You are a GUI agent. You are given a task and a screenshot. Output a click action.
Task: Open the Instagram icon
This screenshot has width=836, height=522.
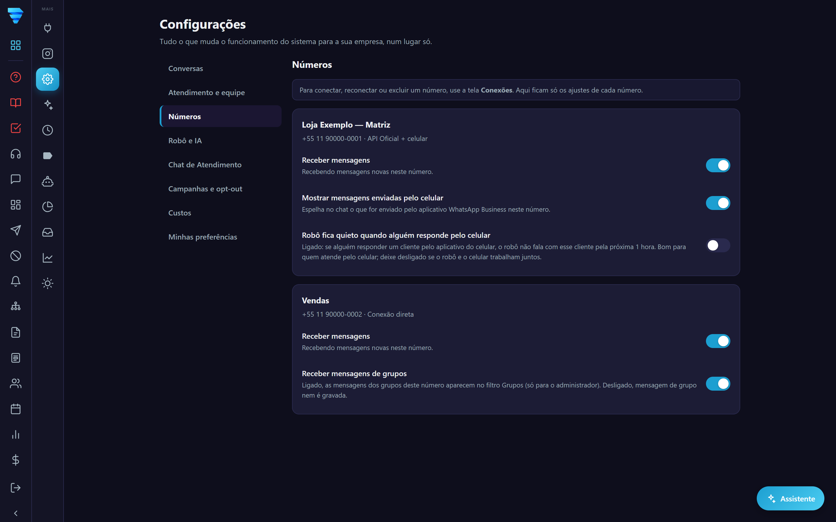(48, 54)
